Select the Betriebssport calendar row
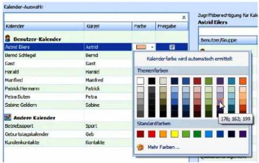Viewport: 259px width, 163px height. 68,126
